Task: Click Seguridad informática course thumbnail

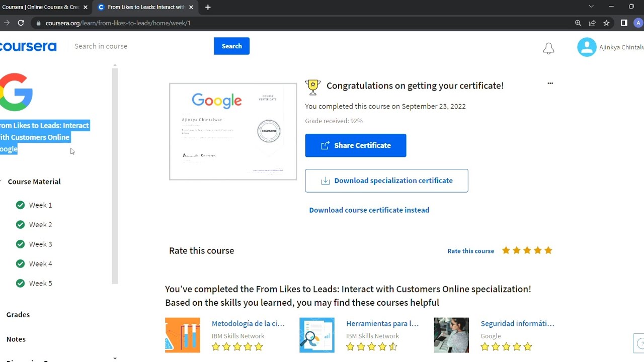Action: click(x=451, y=335)
